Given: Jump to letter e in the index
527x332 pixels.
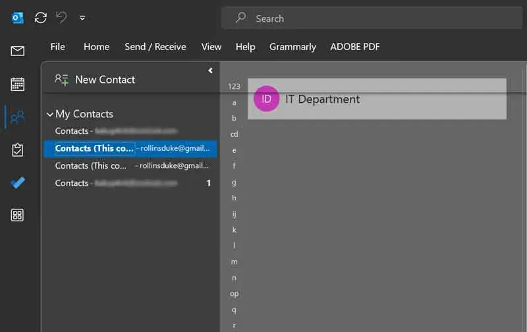Looking at the screenshot, I should (x=235, y=151).
